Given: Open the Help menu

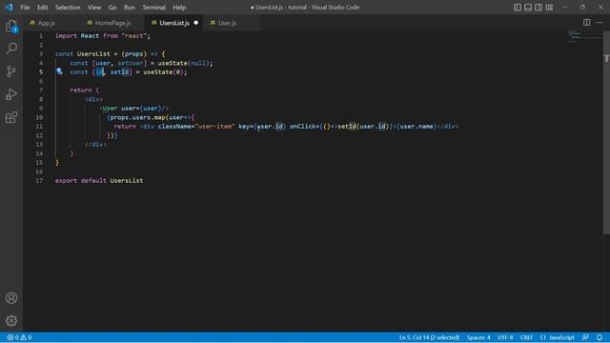Looking at the screenshot, I should [x=179, y=7].
